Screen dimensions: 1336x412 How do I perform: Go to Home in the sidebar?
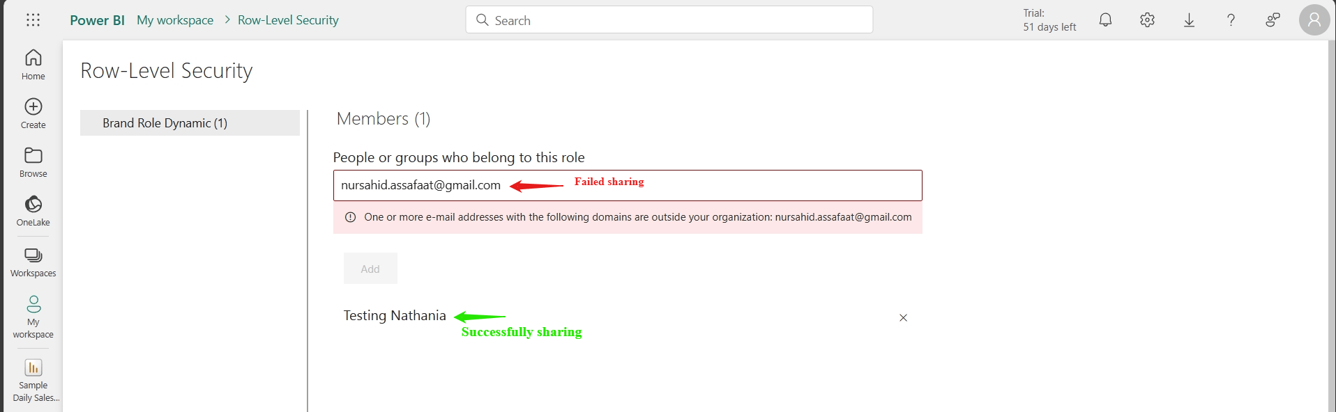(33, 65)
